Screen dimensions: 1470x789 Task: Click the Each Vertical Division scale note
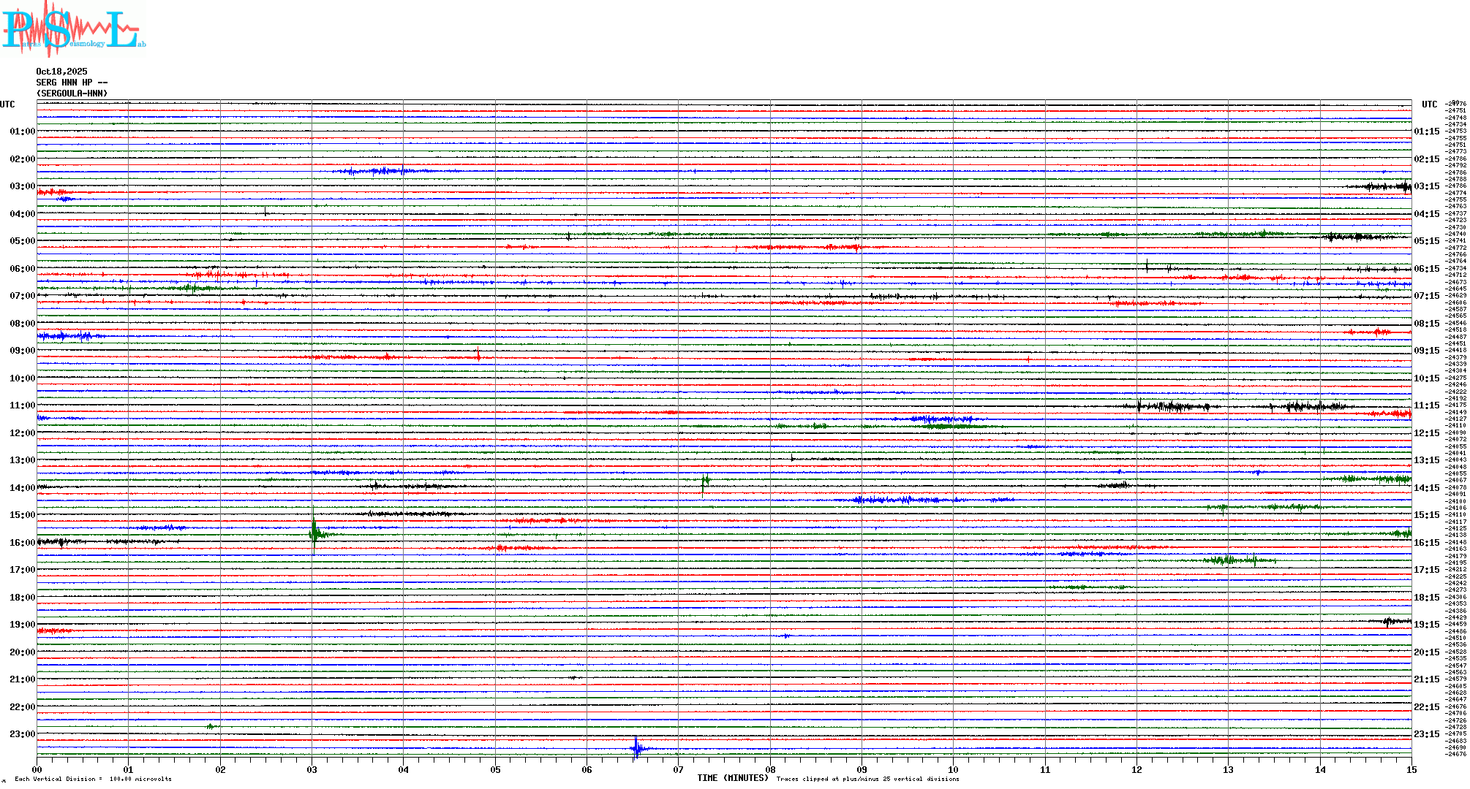[x=93, y=779]
